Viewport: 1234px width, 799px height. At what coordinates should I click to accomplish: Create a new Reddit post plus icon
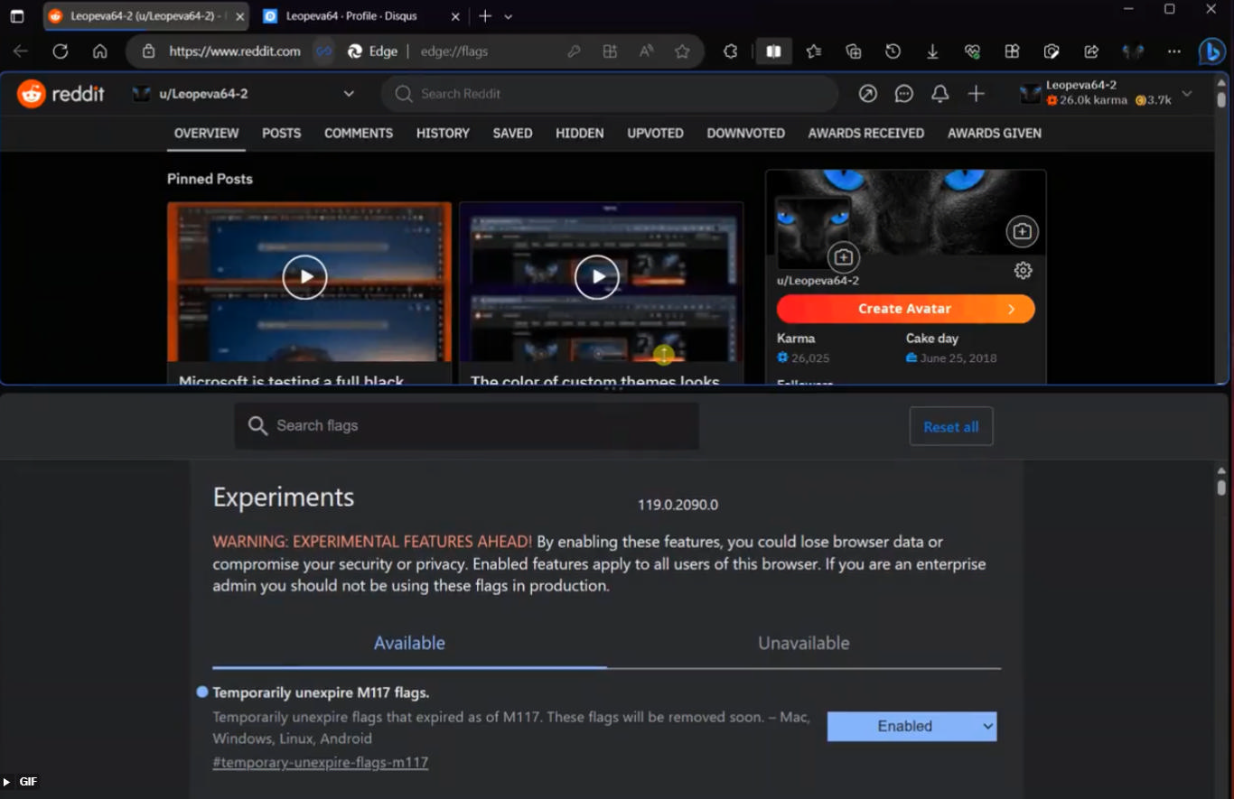[976, 94]
